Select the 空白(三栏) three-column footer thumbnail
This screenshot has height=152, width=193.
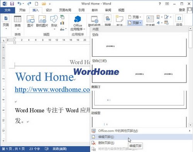click(139, 73)
